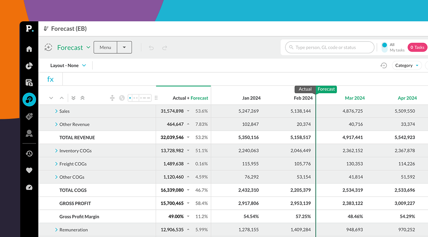Image resolution: width=428 pixels, height=237 pixels.
Task: Click the arrow beside Other Revenue total 464,647
Action: point(188,124)
